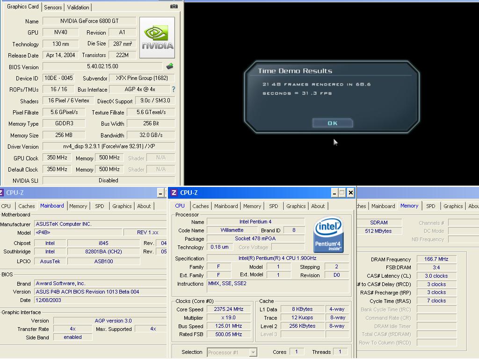Click the Specification Pentium 4 1.90GHz field
The width and height of the screenshot is (479, 359).
[x=278, y=258]
